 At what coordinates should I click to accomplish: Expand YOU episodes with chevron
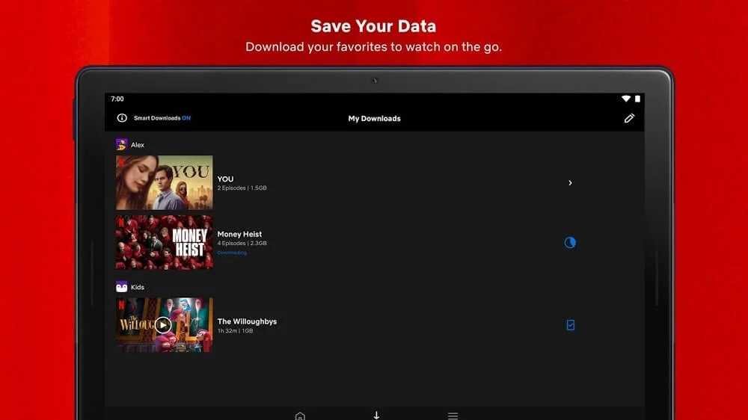pos(570,182)
